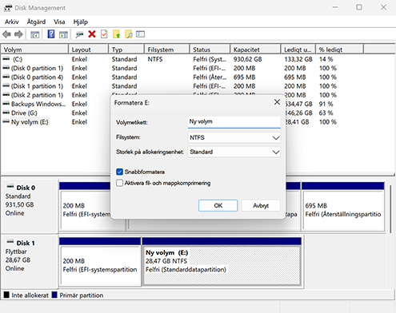Sort by Filsystem column header
The height and width of the screenshot is (313, 396).
pyautogui.click(x=167, y=50)
